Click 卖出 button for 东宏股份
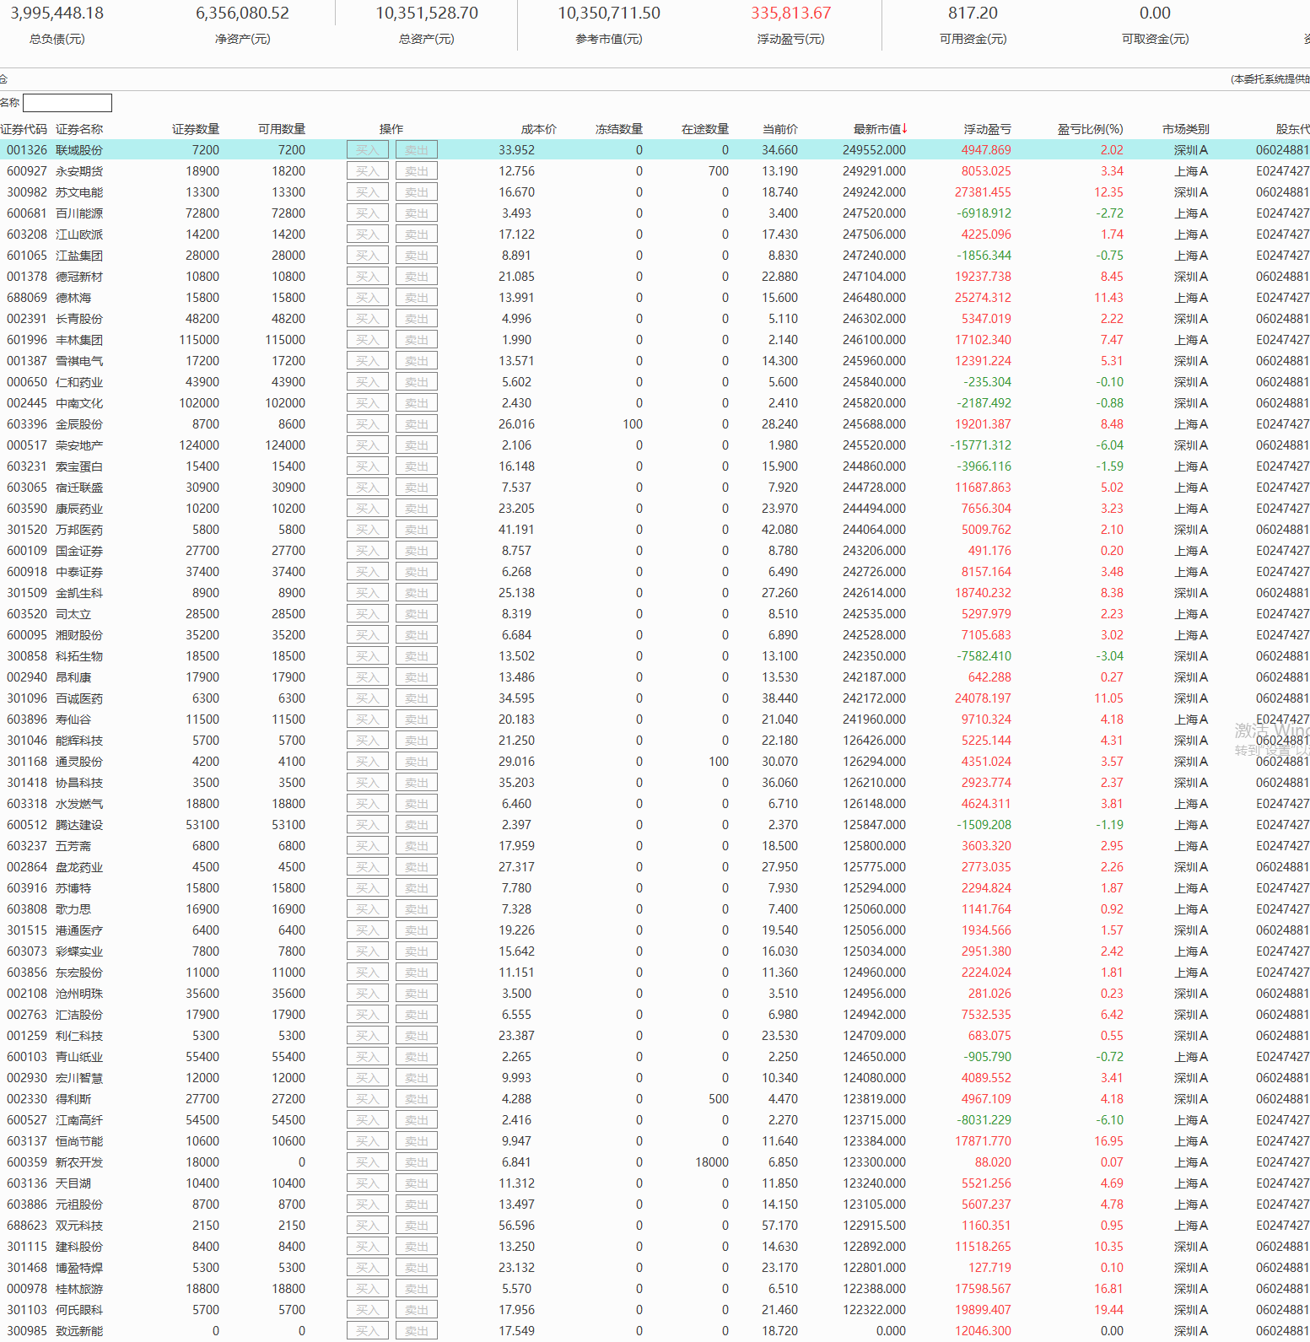 tap(417, 973)
